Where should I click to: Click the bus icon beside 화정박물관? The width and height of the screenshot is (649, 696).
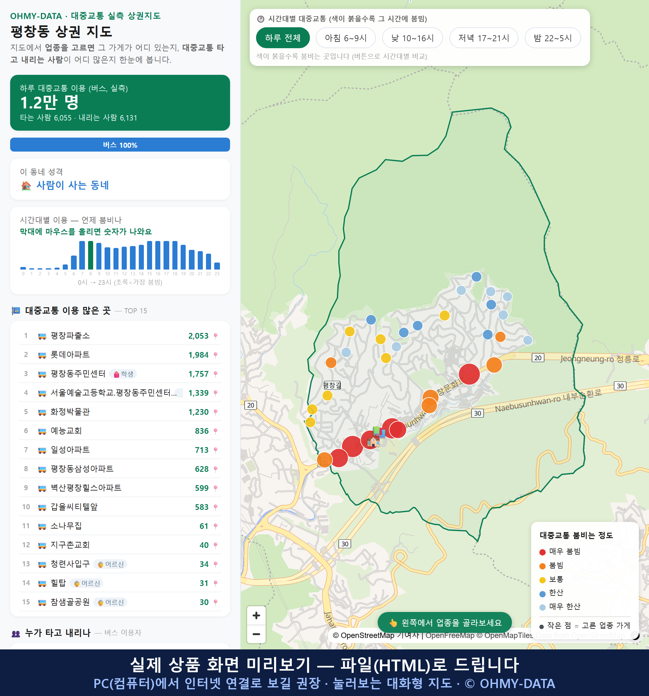click(x=42, y=412)
